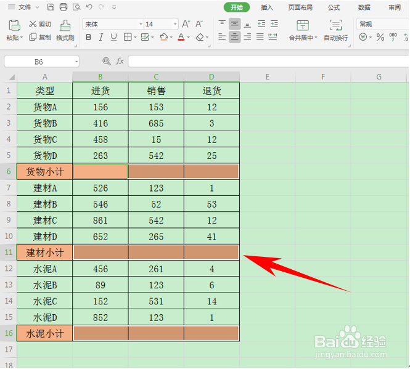Toggle Bold formatting
Screen dimensions: 410x369
(89, 38)
